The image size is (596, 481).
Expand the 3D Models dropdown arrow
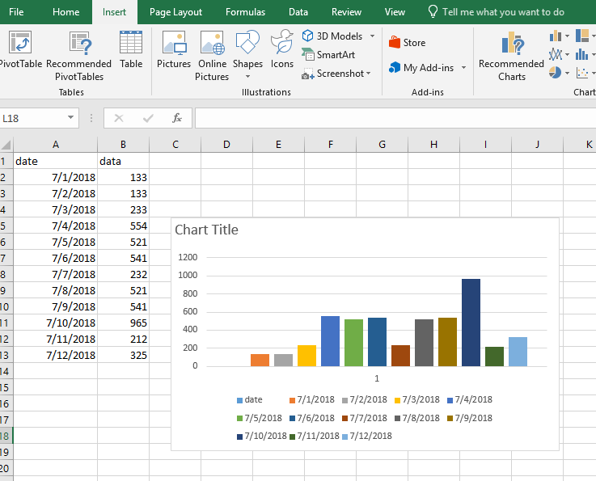click(x=373, y=36)
